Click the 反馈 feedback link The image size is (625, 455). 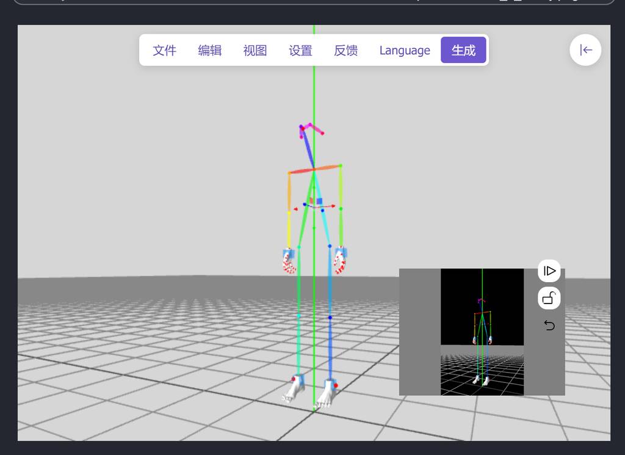point(345,50)
